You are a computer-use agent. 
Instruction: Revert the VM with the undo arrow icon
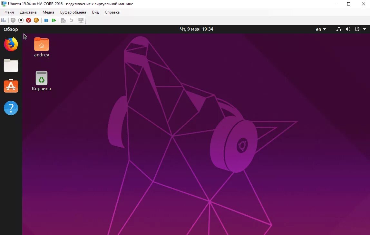pos(71,20)
